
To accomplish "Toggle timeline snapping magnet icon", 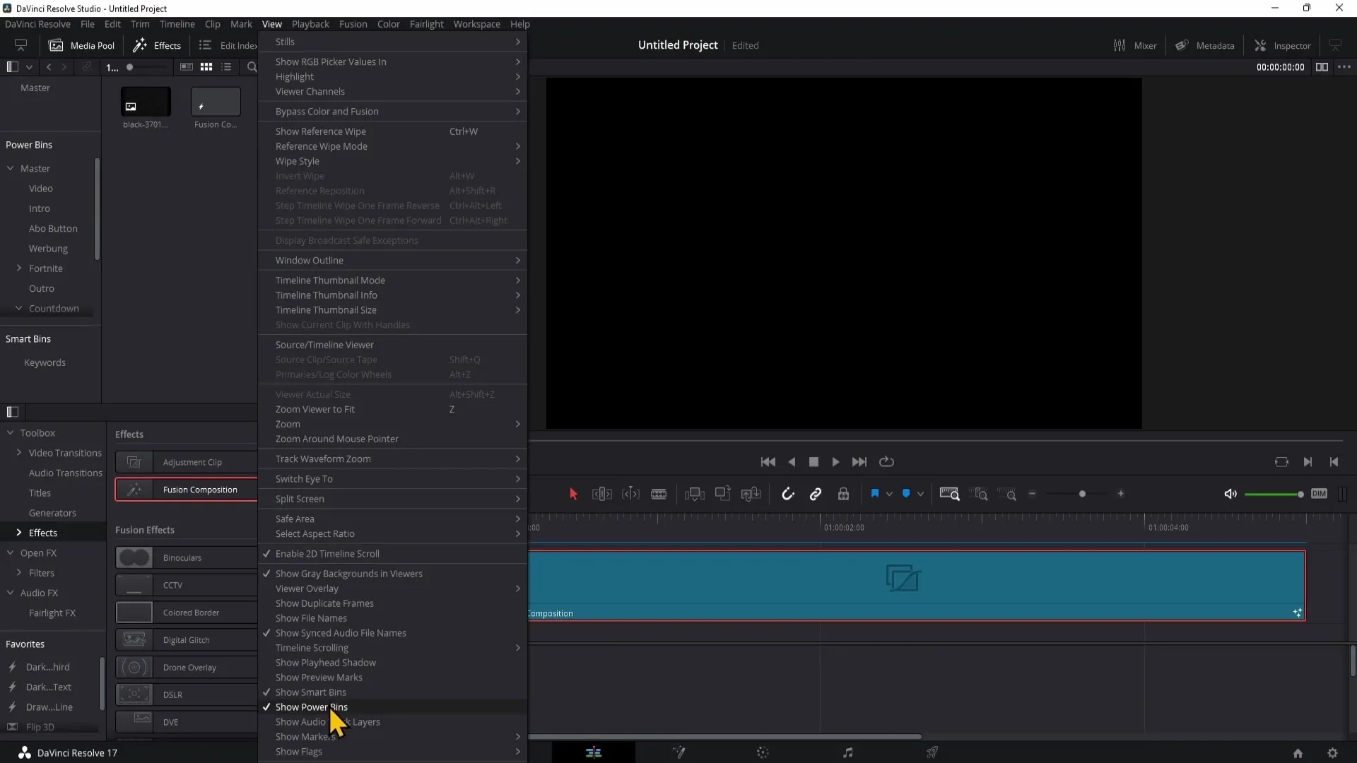I will click(x=787, y=494).
